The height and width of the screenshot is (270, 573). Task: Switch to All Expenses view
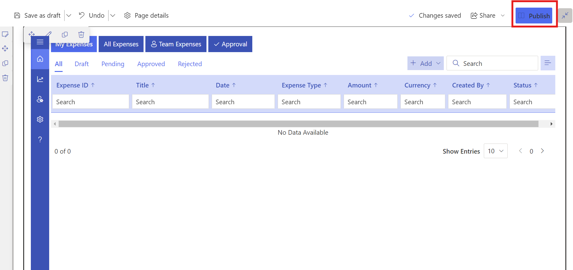pyautogui.click(x=121, y=44)
